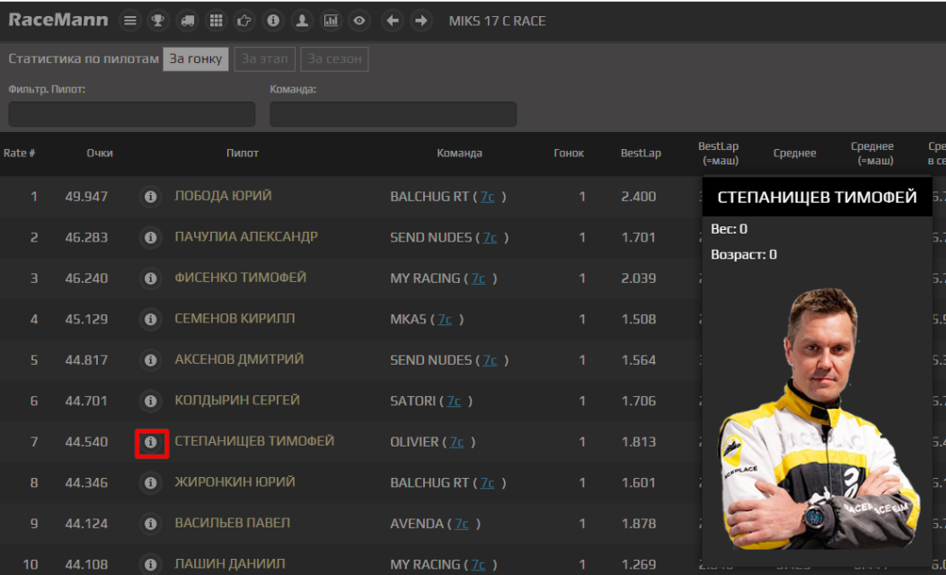Click the BestLap value 1.269
The width and height of the screenshot is (946, 575).
click(x=639, y=565)
